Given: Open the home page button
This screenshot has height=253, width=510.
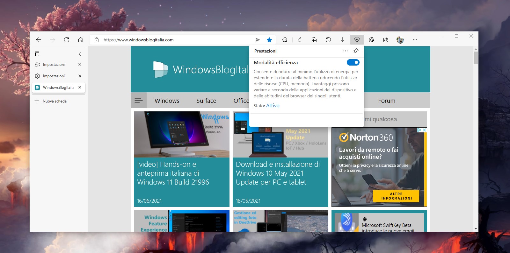Looking at the screenshot, I should tap(81, 40).
